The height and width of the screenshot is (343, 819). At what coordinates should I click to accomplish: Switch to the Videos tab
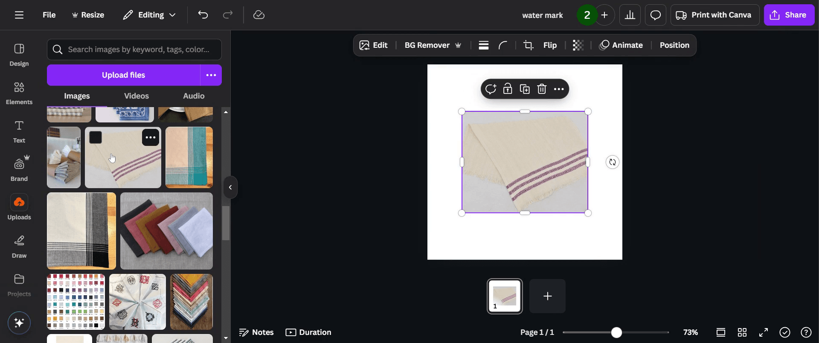(136, 96)
